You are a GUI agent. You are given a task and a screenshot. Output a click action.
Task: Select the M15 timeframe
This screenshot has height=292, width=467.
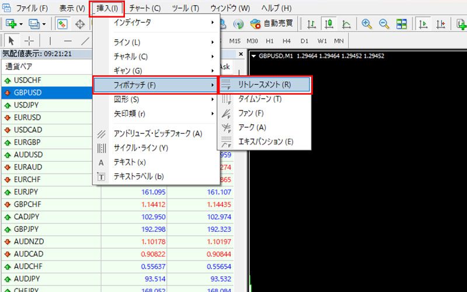[x=235, y=41]
